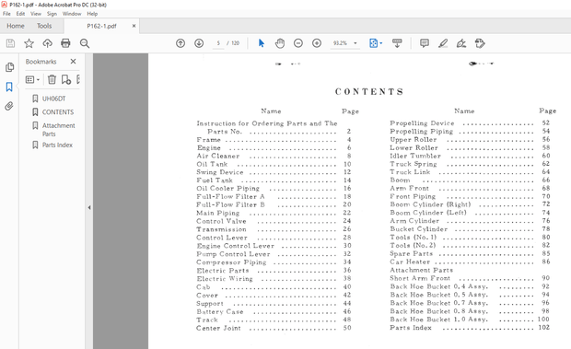The image size is (571, 349).
Task: Click the 'Boom Cylinder (Right)' entry
Action: click(430, 204)
